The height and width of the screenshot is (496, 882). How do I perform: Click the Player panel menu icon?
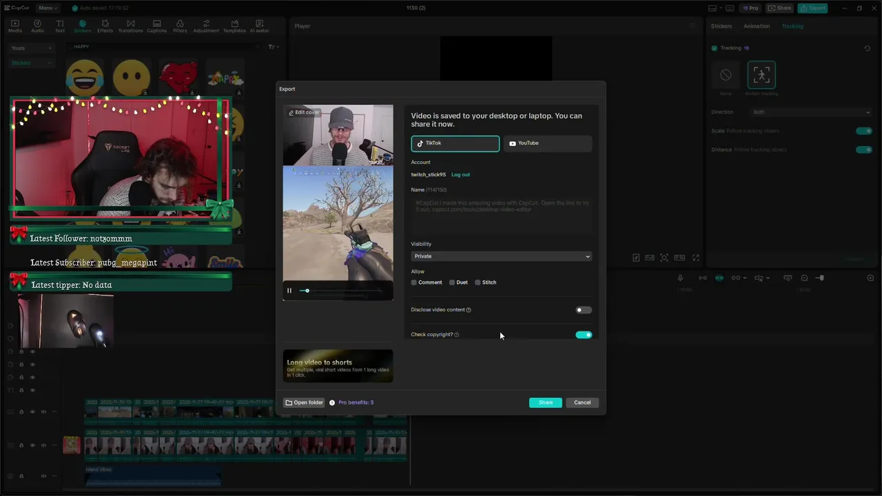693,26
